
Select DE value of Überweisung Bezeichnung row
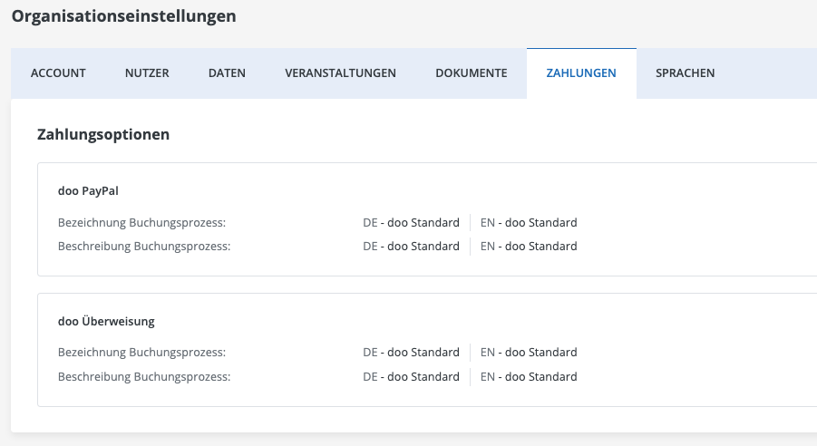coord(411,352)
